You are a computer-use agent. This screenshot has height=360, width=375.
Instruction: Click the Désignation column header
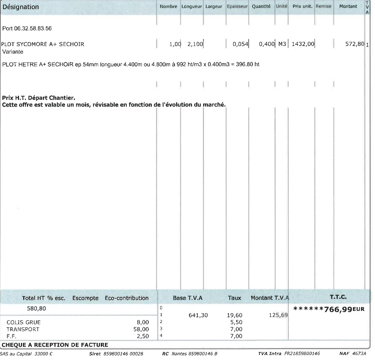21,7
